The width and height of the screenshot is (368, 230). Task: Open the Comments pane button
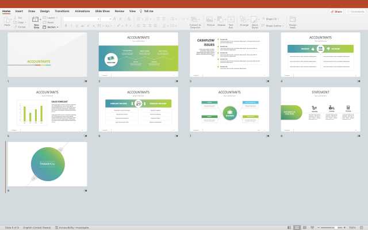(356, 11)
